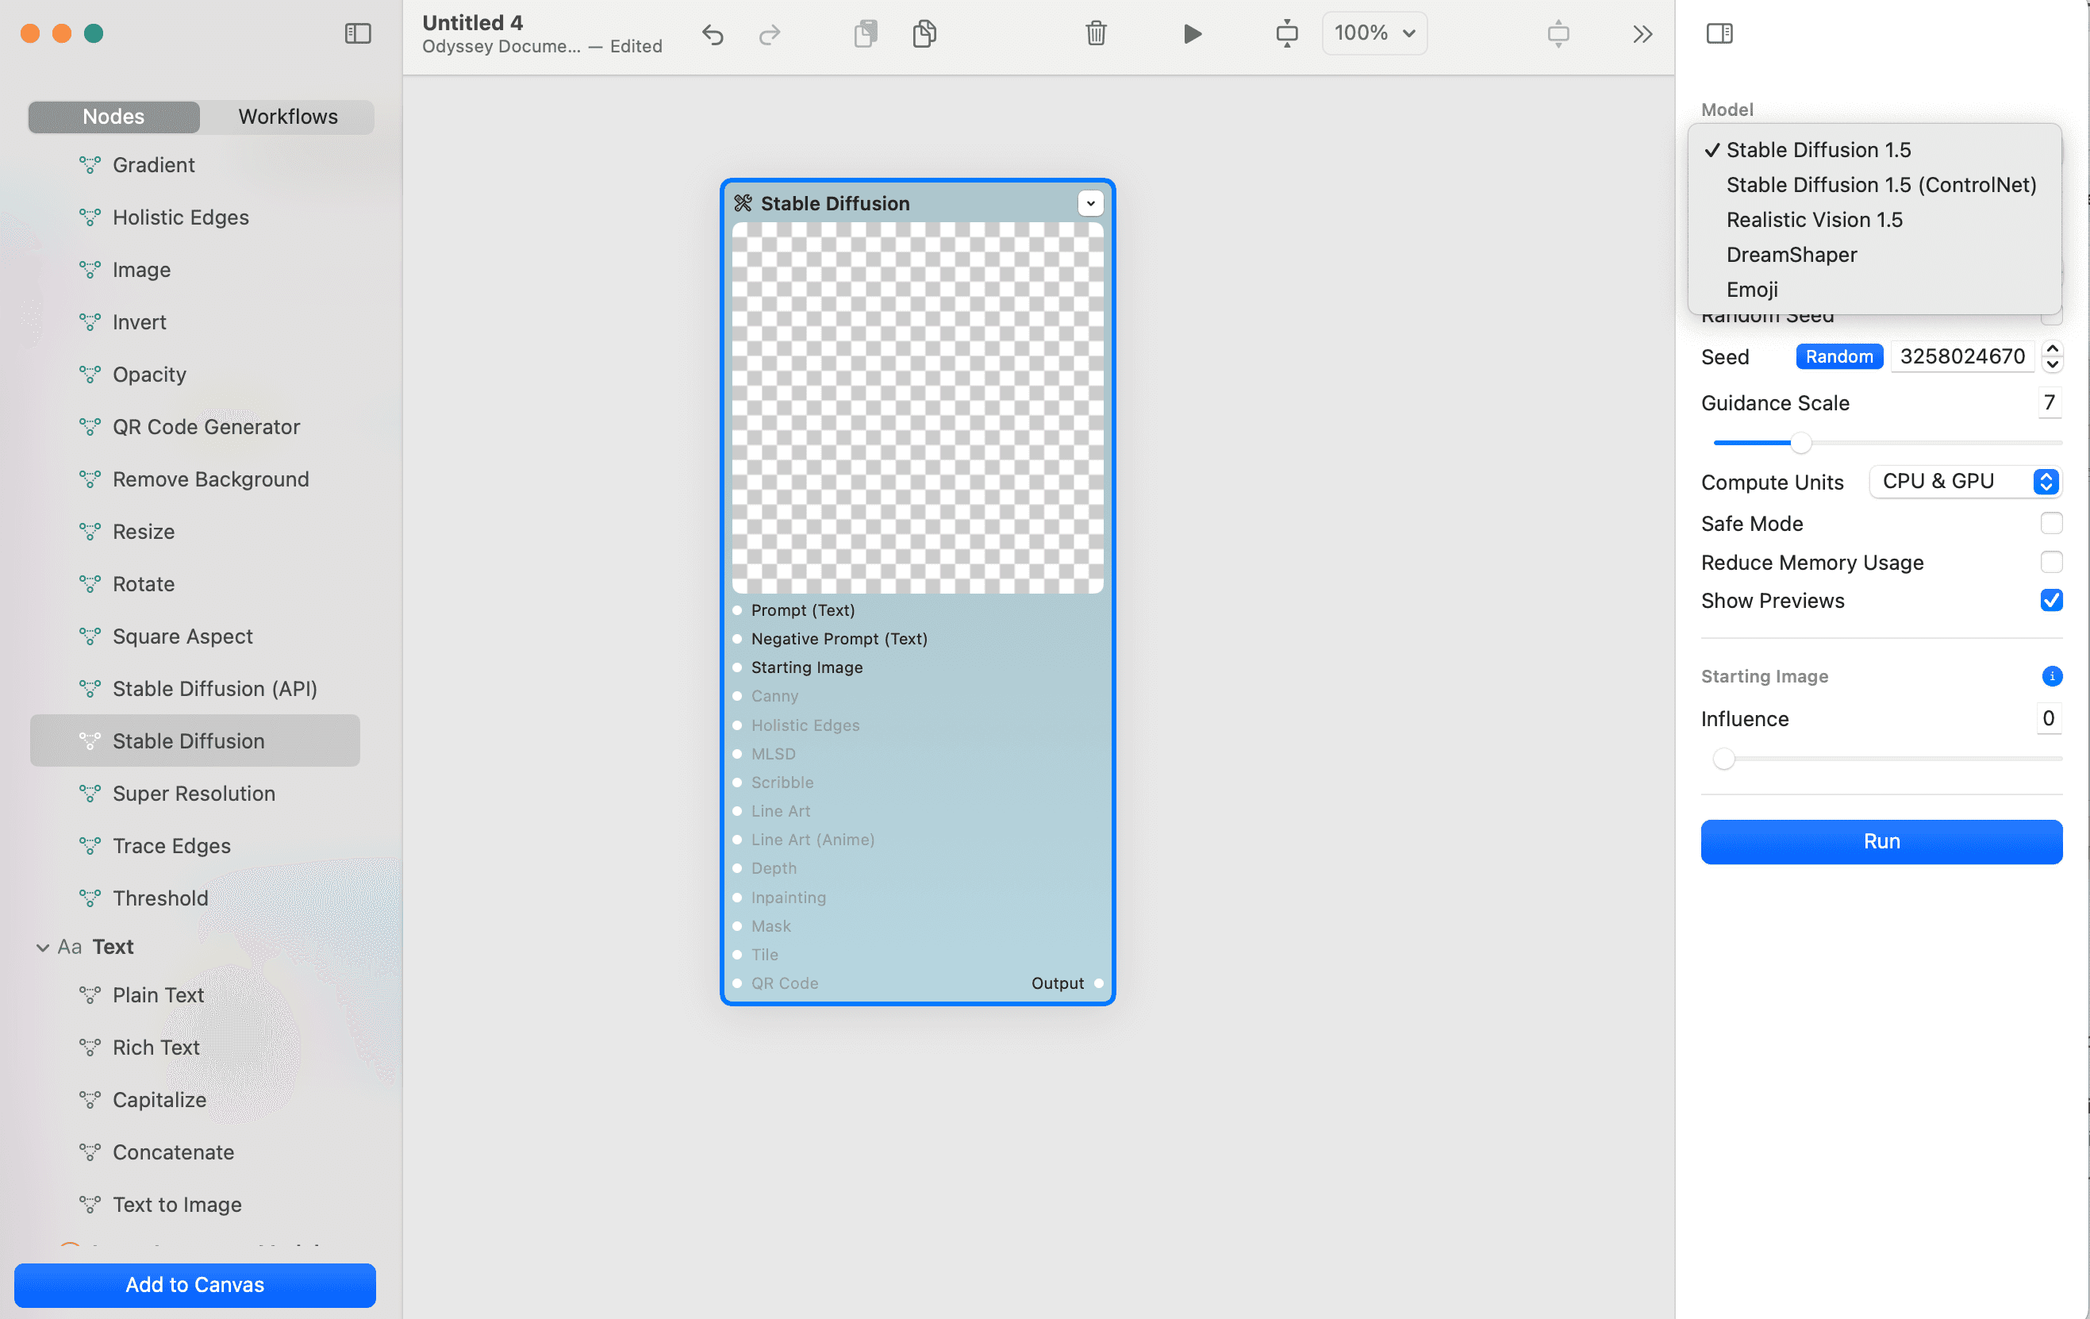This screenshot has width=2090, height=1319.
Task: Click the Holistic Edges node icon
Action: (90, 216)
